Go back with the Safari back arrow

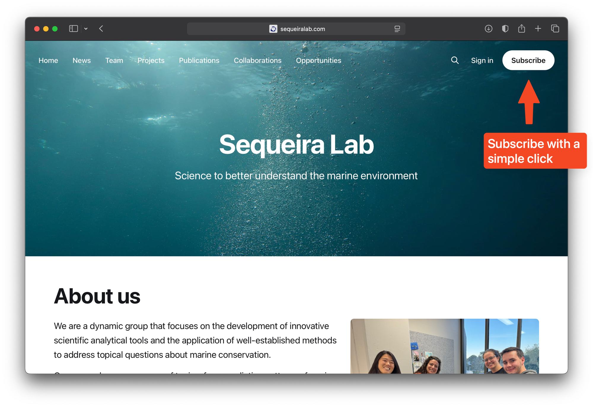[101, 29]
